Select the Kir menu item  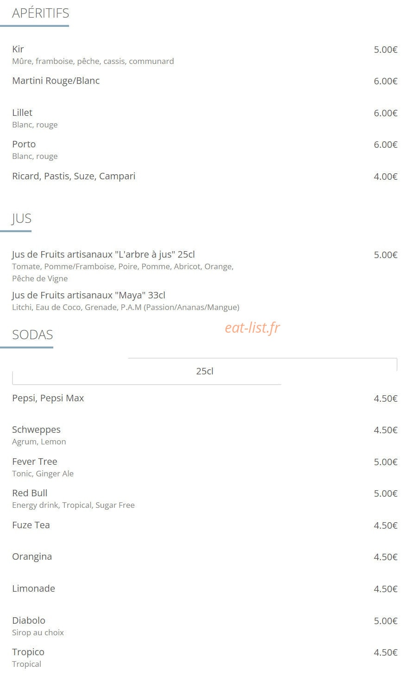coord(18,49)
